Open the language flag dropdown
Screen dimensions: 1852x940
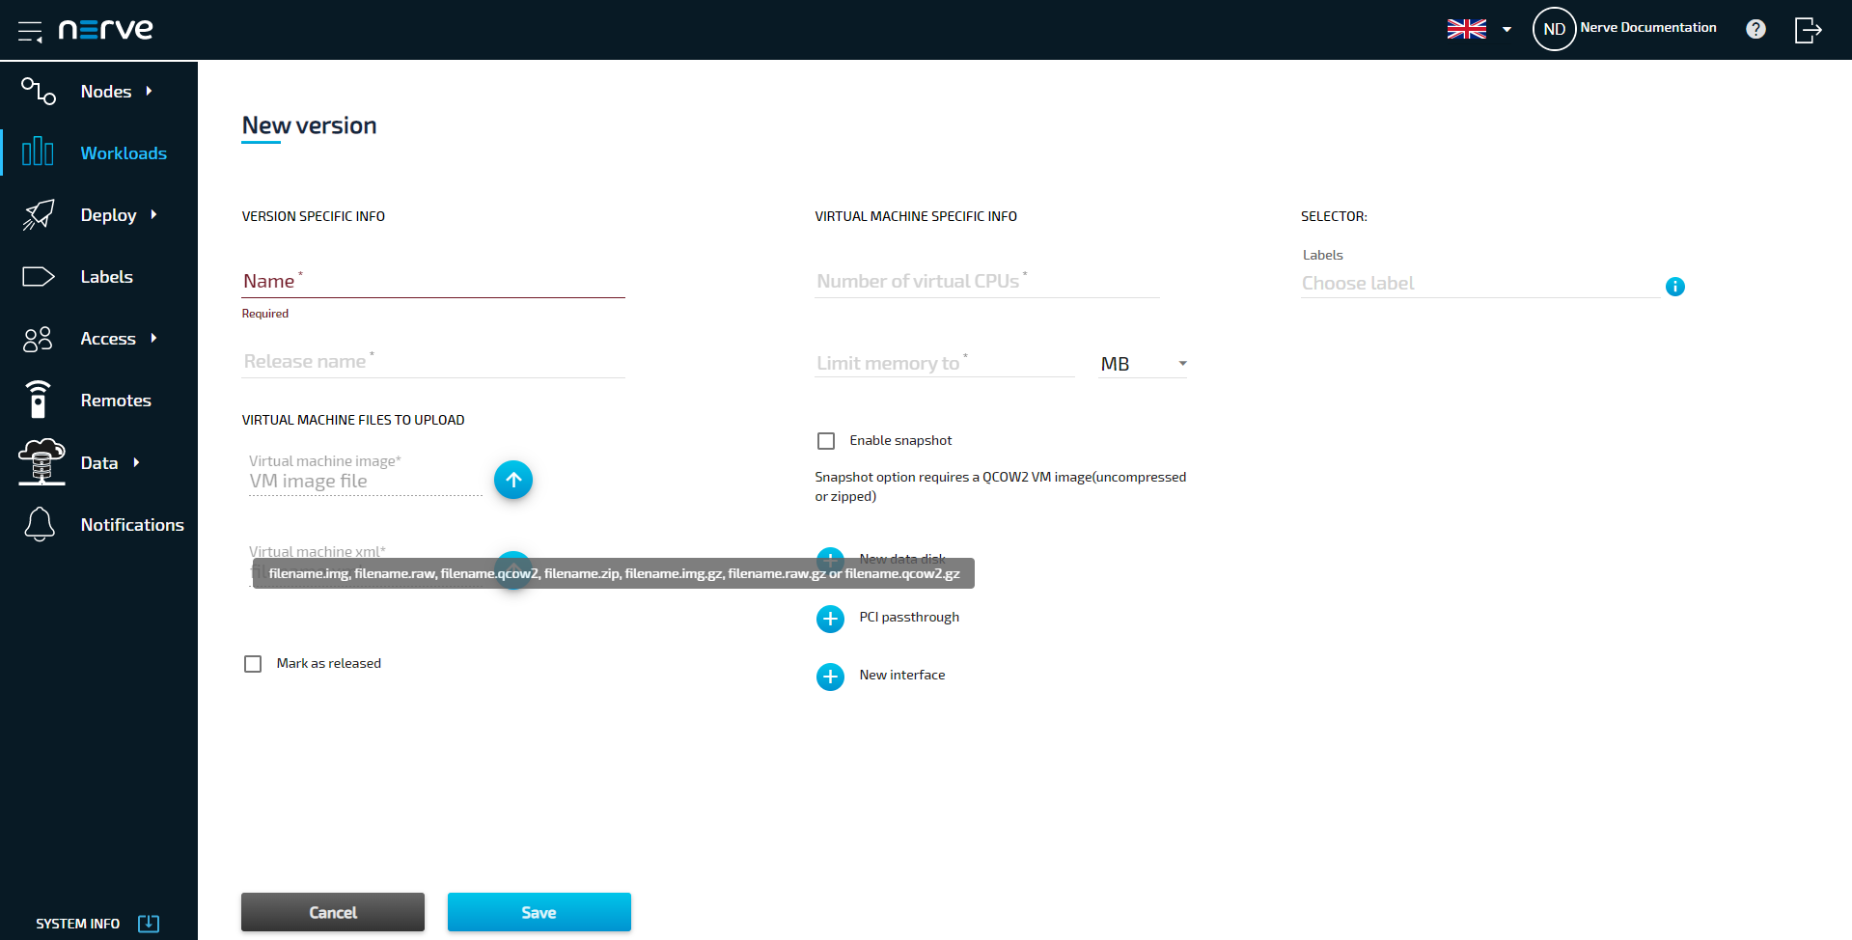coord(1479,29)
